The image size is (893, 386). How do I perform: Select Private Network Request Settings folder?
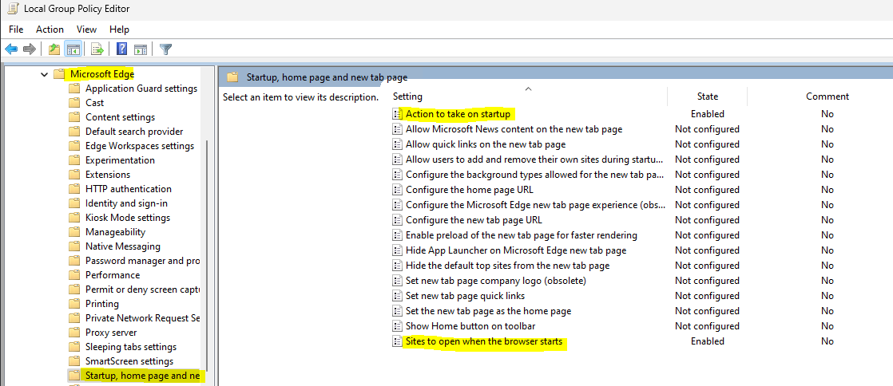pos(142,318)
